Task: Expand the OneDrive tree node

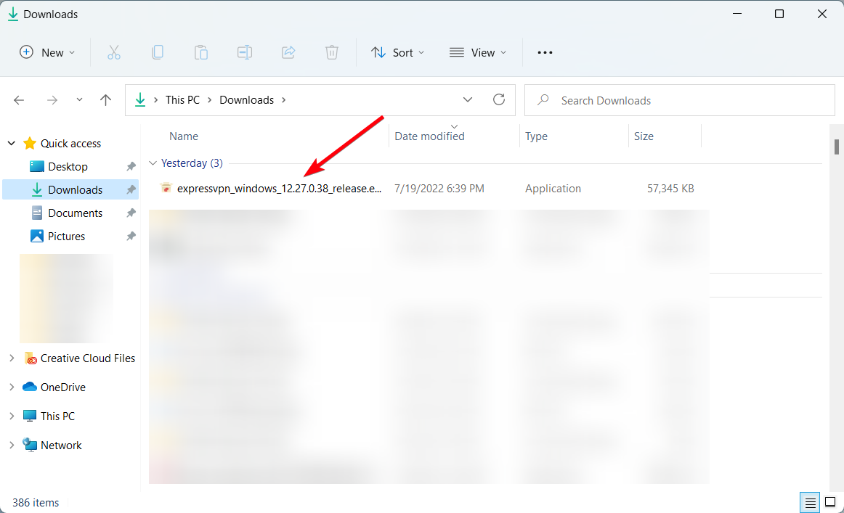Action: 12,387
